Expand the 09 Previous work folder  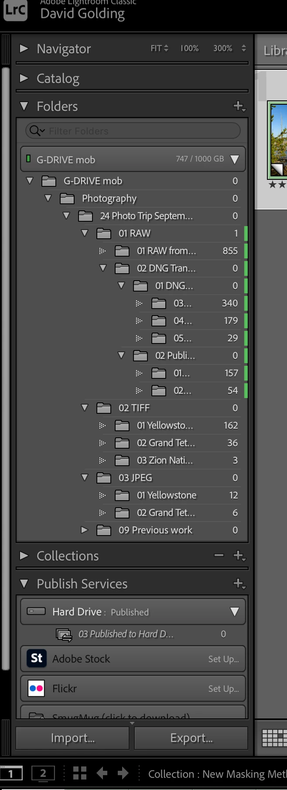pos(85,530)
